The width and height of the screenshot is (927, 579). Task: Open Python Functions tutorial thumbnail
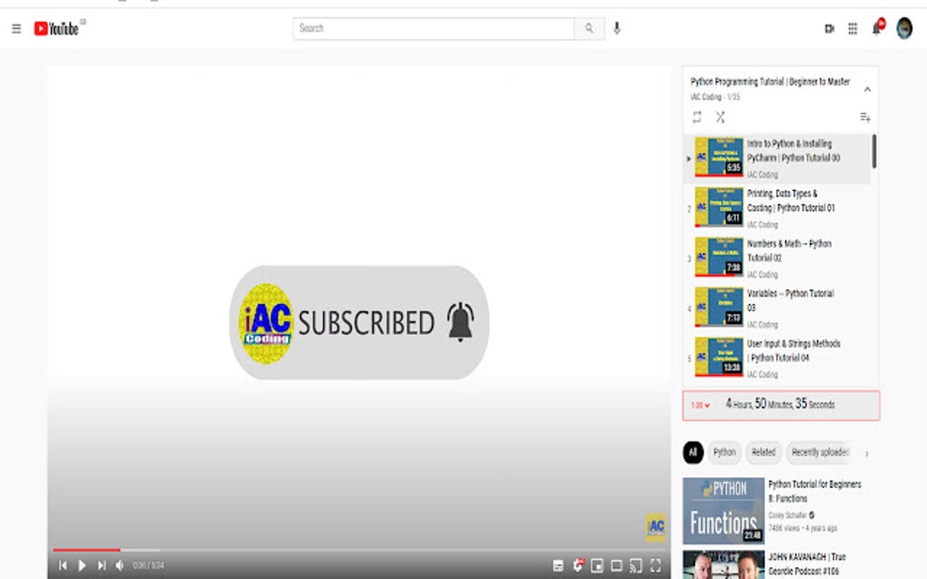pos(723,510)
